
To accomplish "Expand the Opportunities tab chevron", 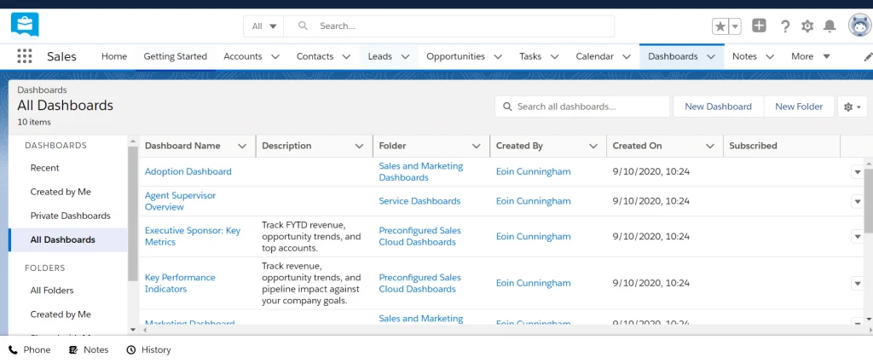I will 498,57.
